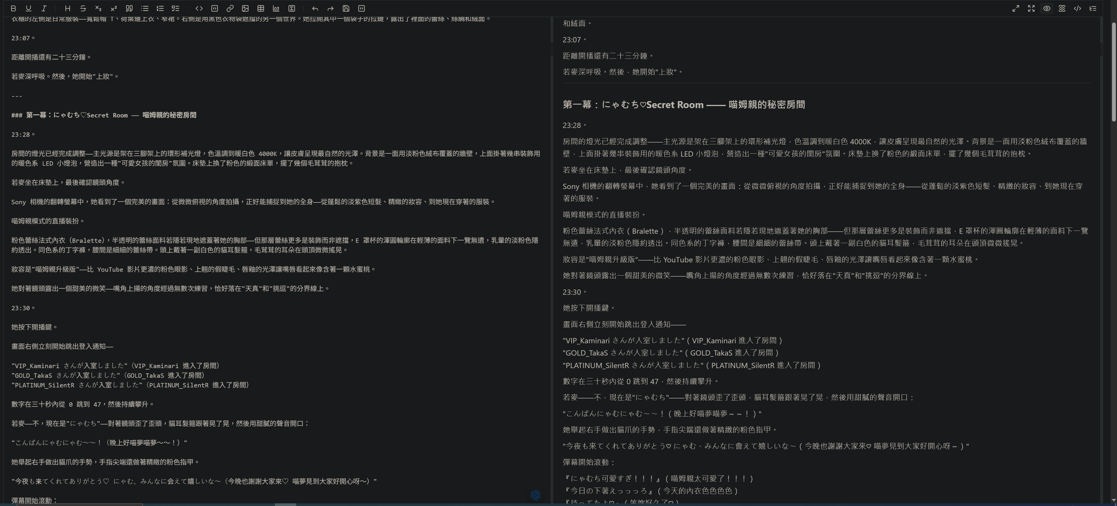Insert a math formula with the sigma icon
Image resolution: width=1117 pixels, height=506 pixels.
[292, 8]
